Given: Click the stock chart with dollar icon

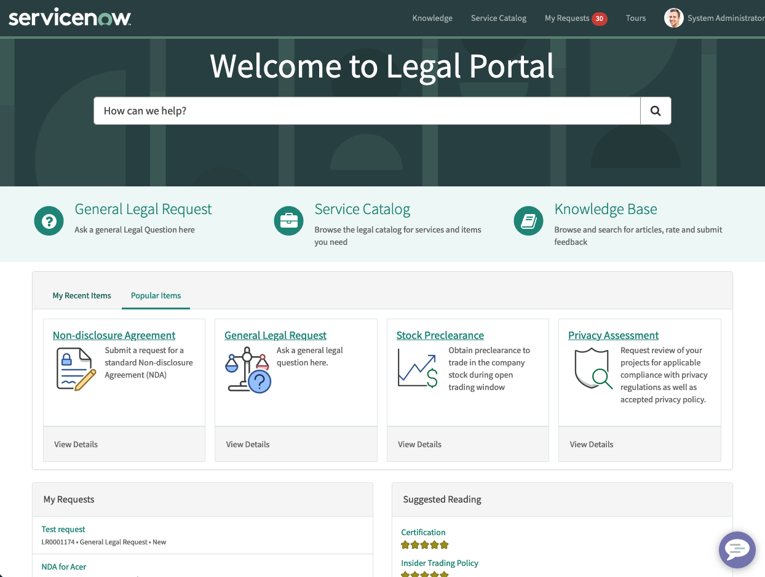Looking at the screenshot, I should coord(418,368).
